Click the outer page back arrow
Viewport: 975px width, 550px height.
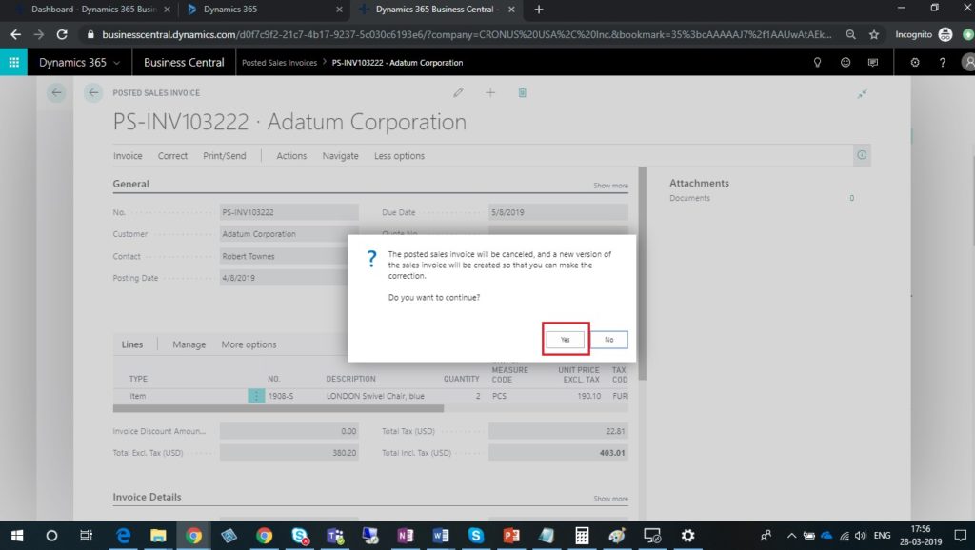56,92
